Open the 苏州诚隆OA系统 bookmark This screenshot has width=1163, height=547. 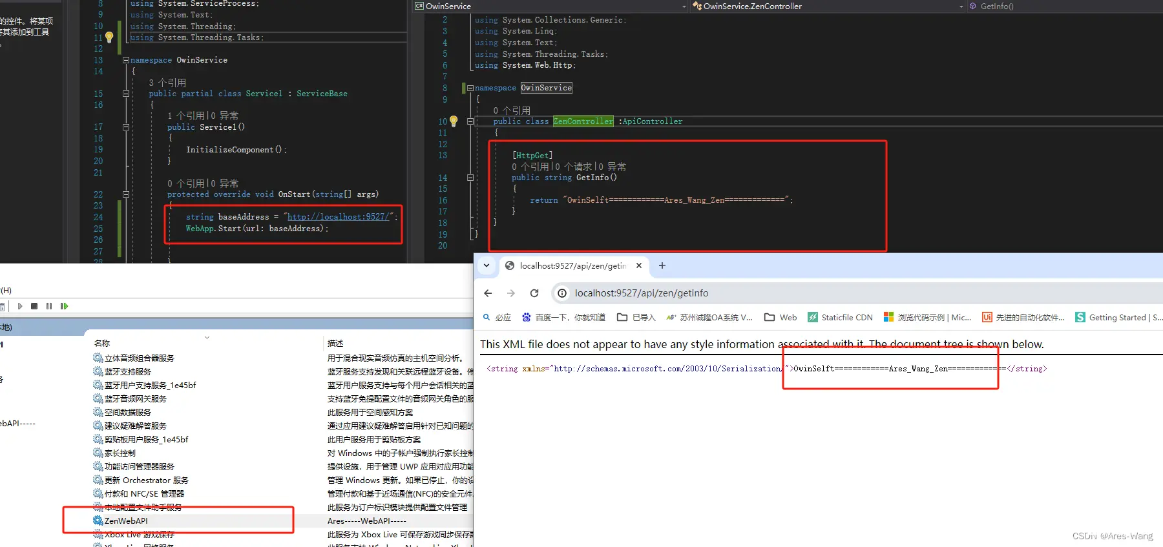pyautogui.click(x=709, y=317)
